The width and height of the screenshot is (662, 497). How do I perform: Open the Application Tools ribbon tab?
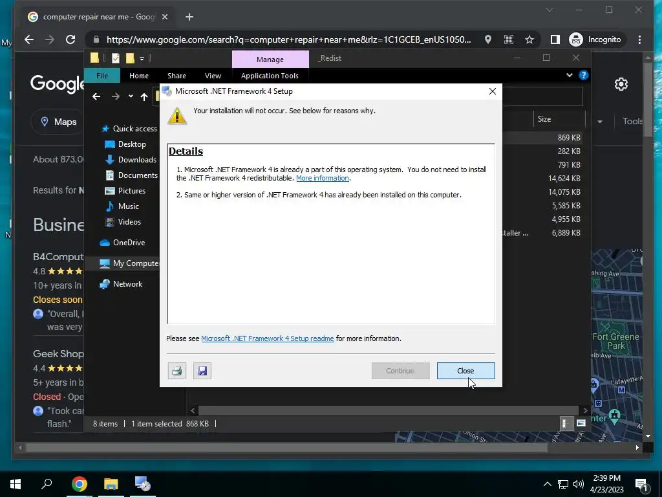click(x=270, y=76)
